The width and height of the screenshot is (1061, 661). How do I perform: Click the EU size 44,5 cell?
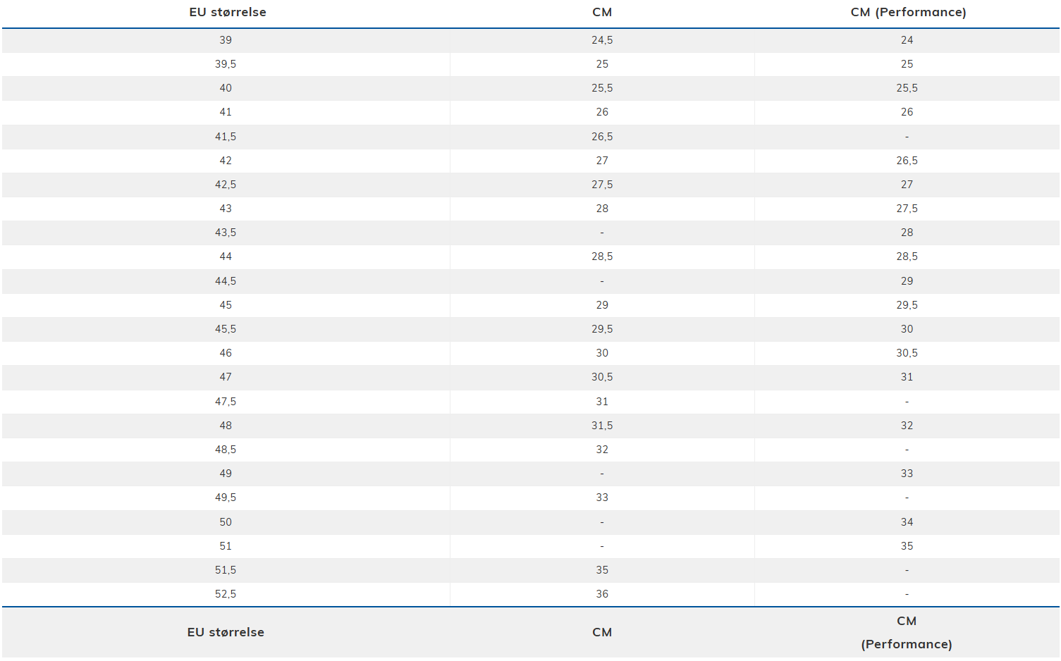226,281
